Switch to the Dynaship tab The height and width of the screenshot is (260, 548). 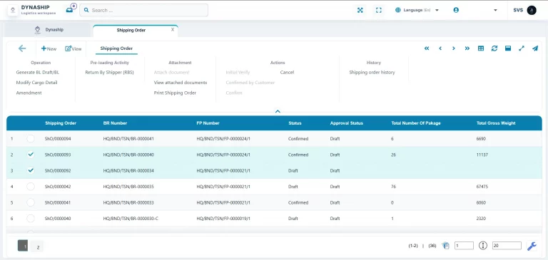[49, 30]
